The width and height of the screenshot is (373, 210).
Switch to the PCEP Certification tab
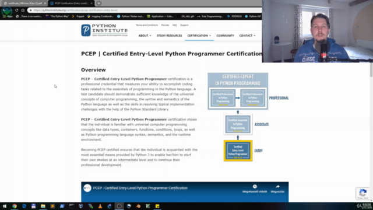click(71, 3)
